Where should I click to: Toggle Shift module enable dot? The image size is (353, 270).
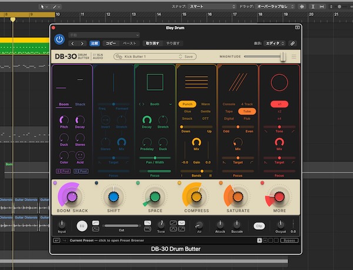(x=96, y=183)
